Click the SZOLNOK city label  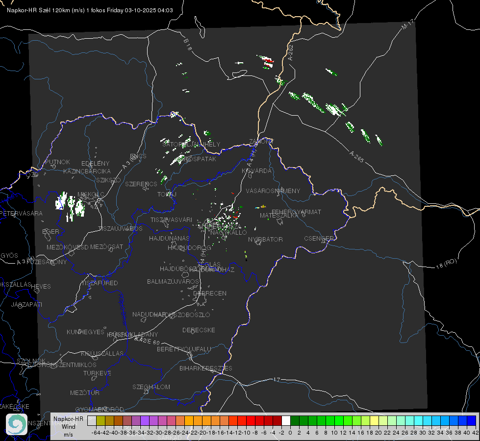click(31, 361)
